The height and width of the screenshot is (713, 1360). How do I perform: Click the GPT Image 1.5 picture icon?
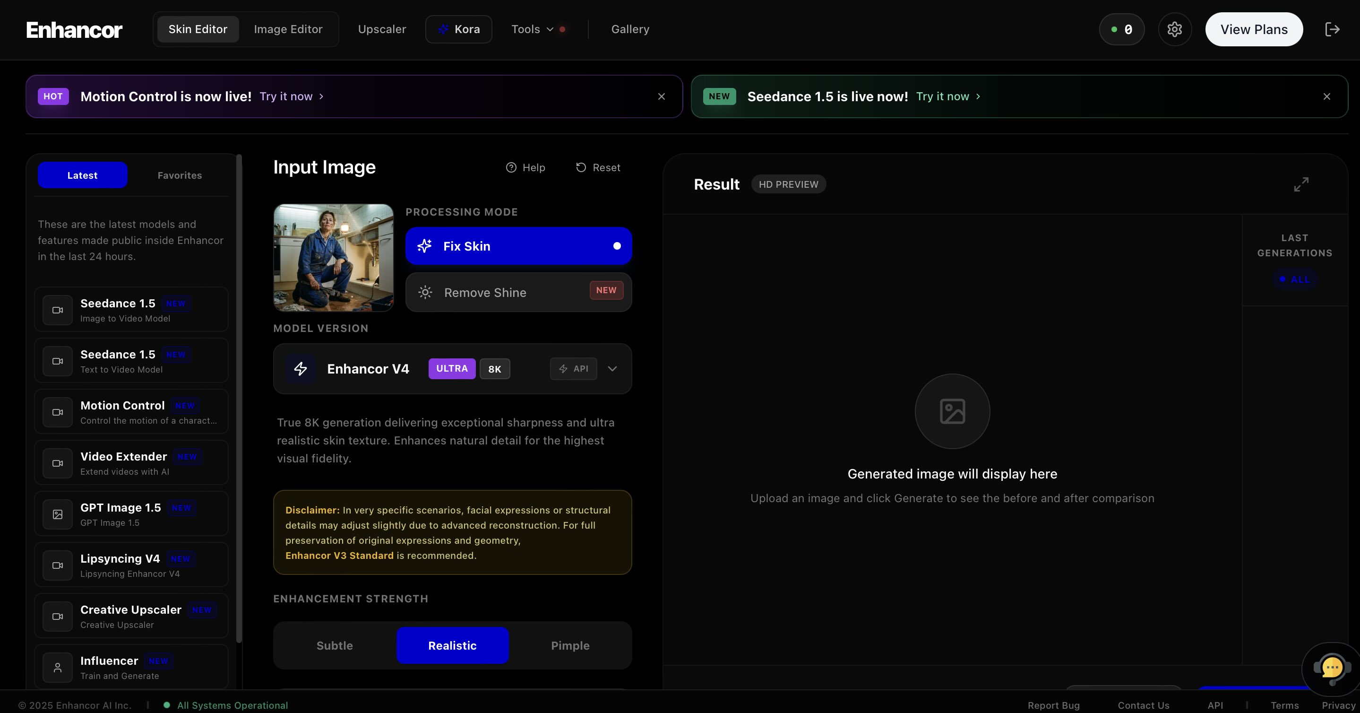pos(58,514)
